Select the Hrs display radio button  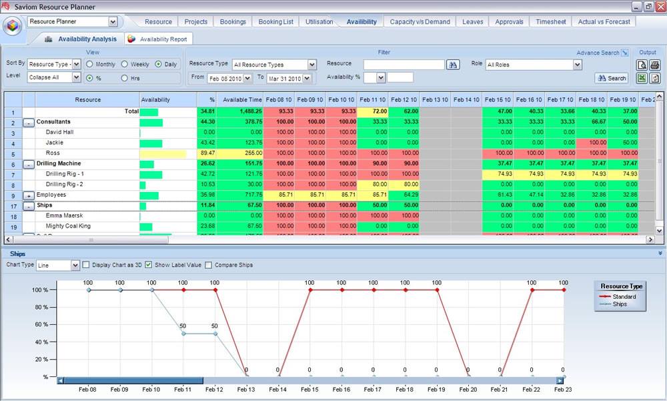pos(125,78)
